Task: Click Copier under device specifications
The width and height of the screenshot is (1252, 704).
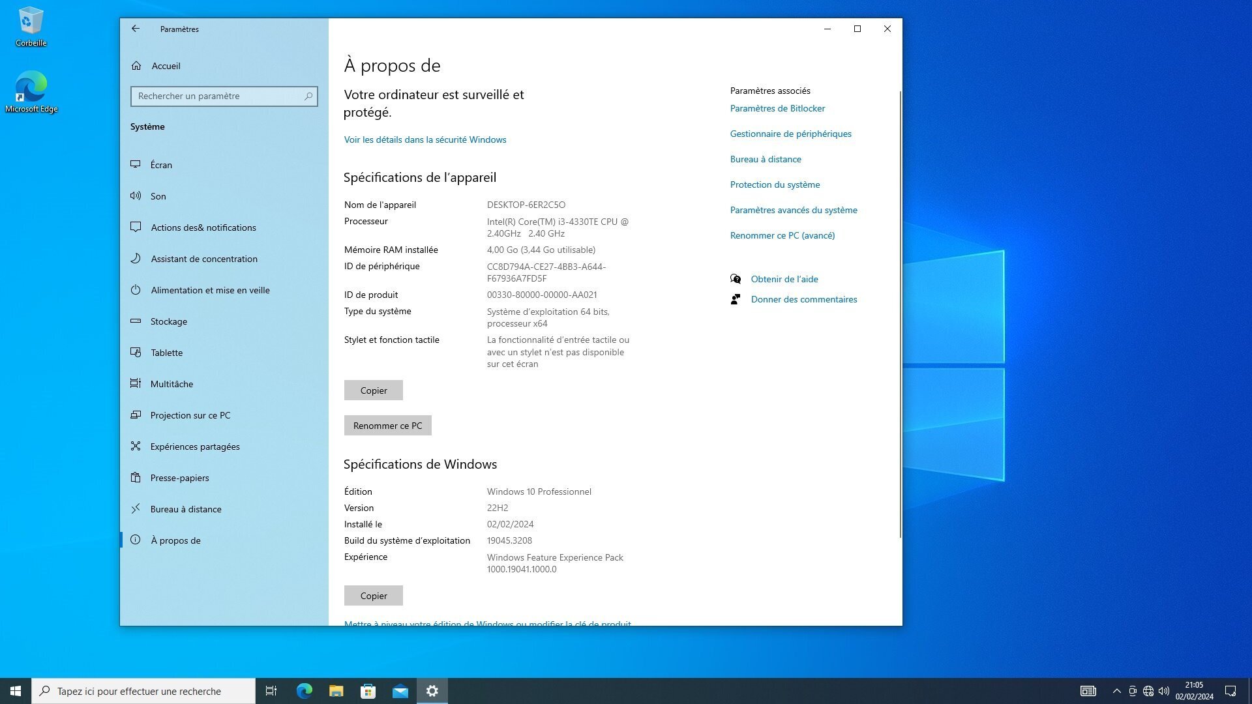Action: coord(374,390)
